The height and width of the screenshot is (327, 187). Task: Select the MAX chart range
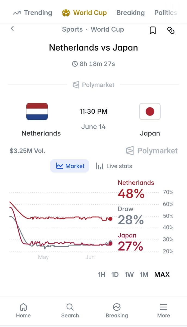tap(162, 274)
